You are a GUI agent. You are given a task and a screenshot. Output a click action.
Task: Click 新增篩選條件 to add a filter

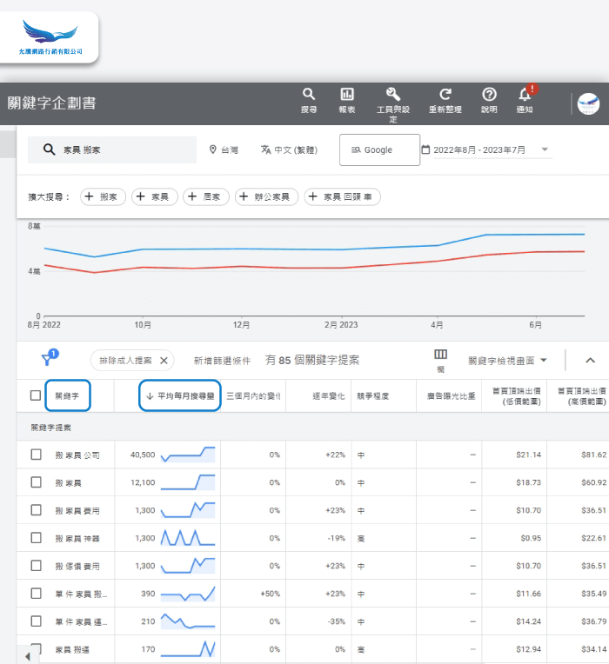pyautogui.click(x=222, y=360)
